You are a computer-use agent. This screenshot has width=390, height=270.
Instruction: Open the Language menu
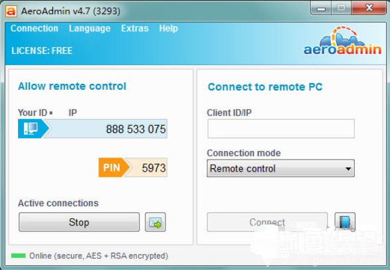pyautogui.click(x=90, y=29)
